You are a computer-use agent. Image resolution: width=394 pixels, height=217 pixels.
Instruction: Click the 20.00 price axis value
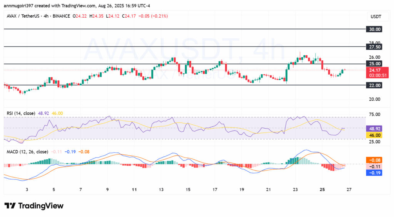pos(375,99)
